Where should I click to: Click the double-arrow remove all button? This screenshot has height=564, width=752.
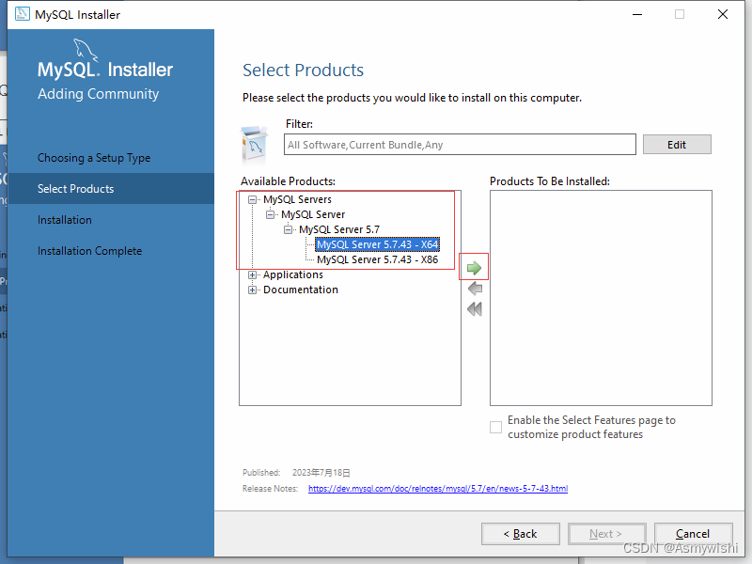click(474, 308)
